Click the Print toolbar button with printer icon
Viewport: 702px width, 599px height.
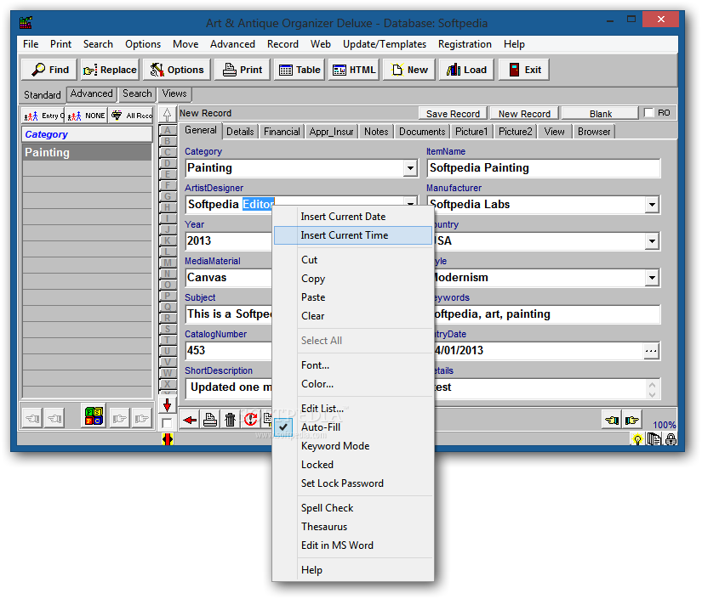243,70
